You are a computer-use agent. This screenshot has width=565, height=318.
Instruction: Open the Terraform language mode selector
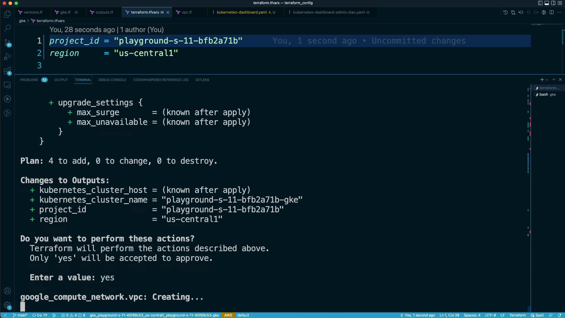[517, 315]
